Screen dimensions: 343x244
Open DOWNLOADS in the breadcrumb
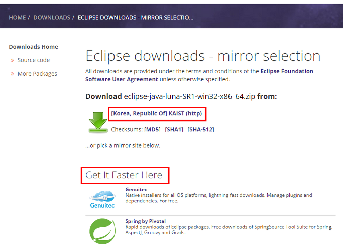[x=52, y=17]
